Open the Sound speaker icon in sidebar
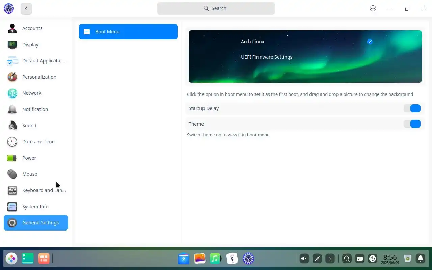432x270 pixels. tap(12, 126)
